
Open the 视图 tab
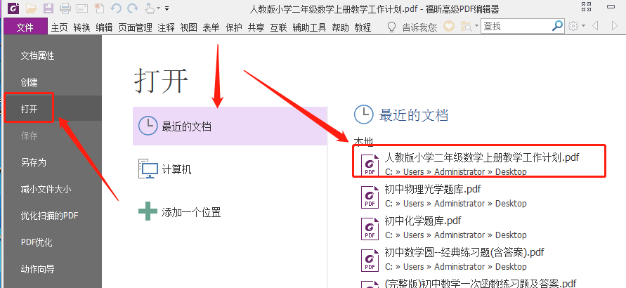click(189, 27)
